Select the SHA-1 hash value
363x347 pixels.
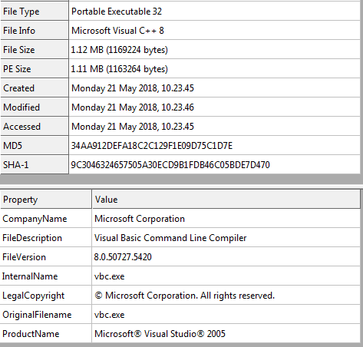point(170,165)
